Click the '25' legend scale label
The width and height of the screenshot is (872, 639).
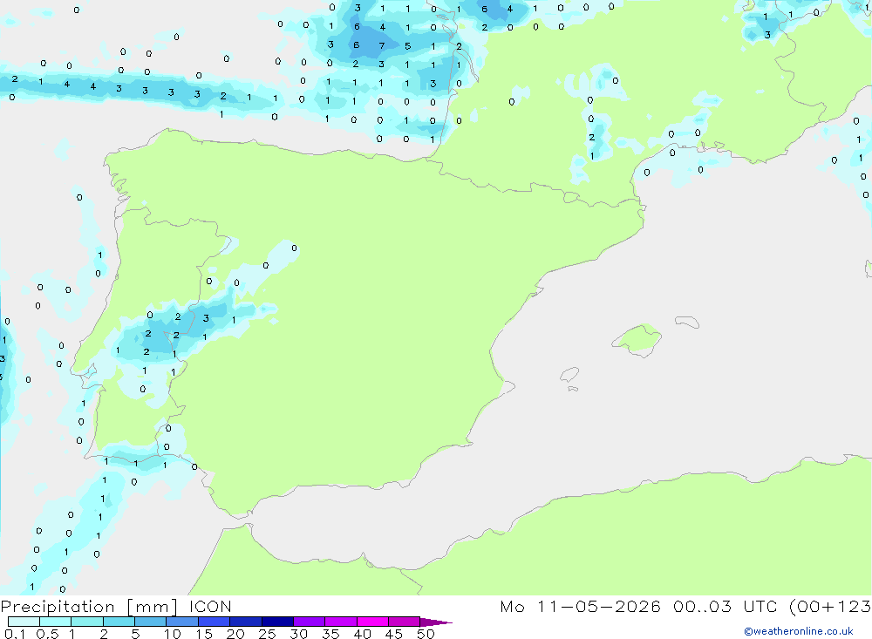click(x=267, y=634)
